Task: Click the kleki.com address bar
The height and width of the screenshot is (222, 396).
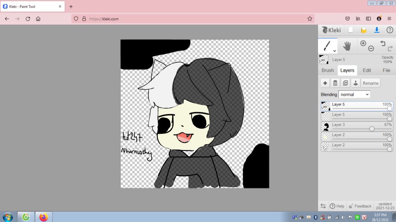Action: pyautogui.click(x=193, y=19)
